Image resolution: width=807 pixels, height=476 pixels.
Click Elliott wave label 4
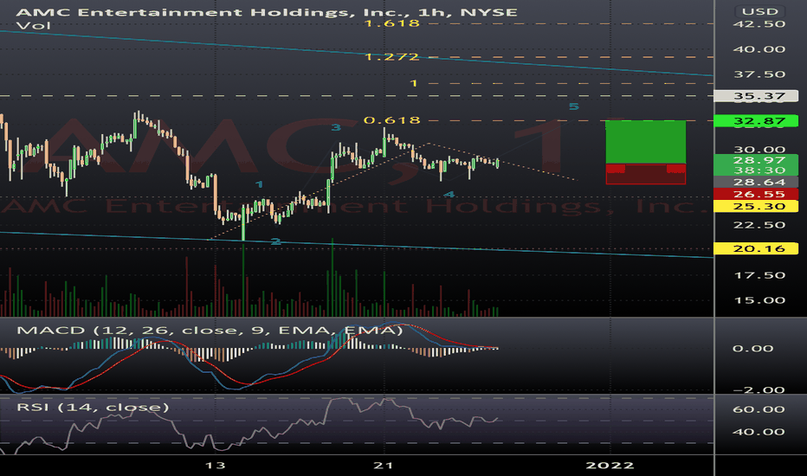pos(449,195)
